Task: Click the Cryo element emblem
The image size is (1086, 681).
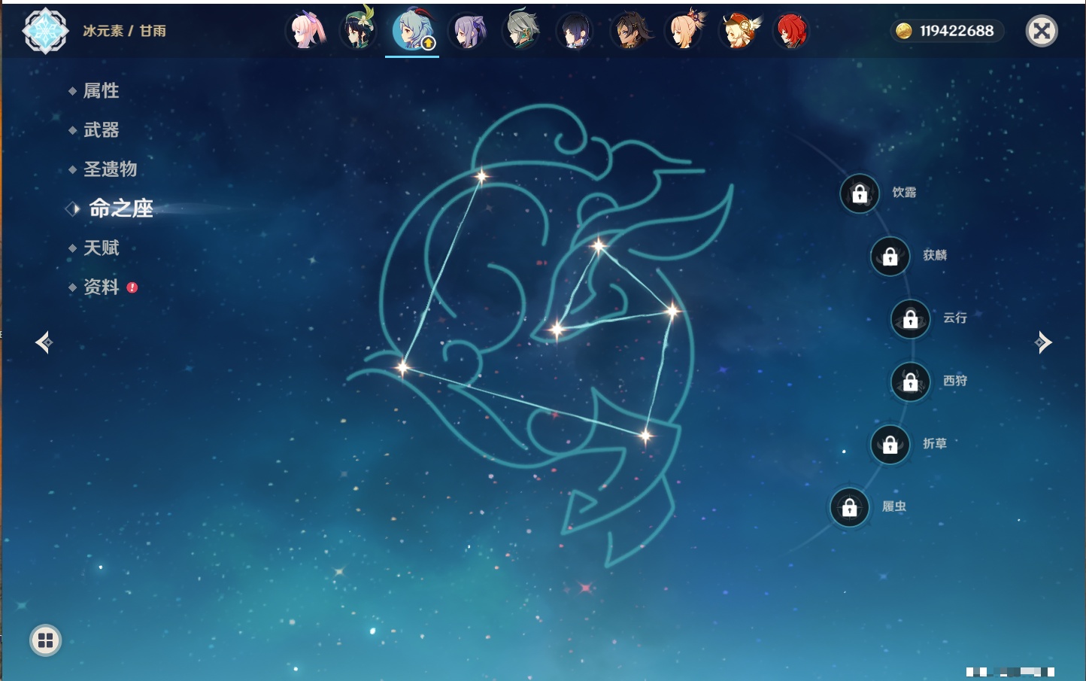Action: click(x=45, y=31)
